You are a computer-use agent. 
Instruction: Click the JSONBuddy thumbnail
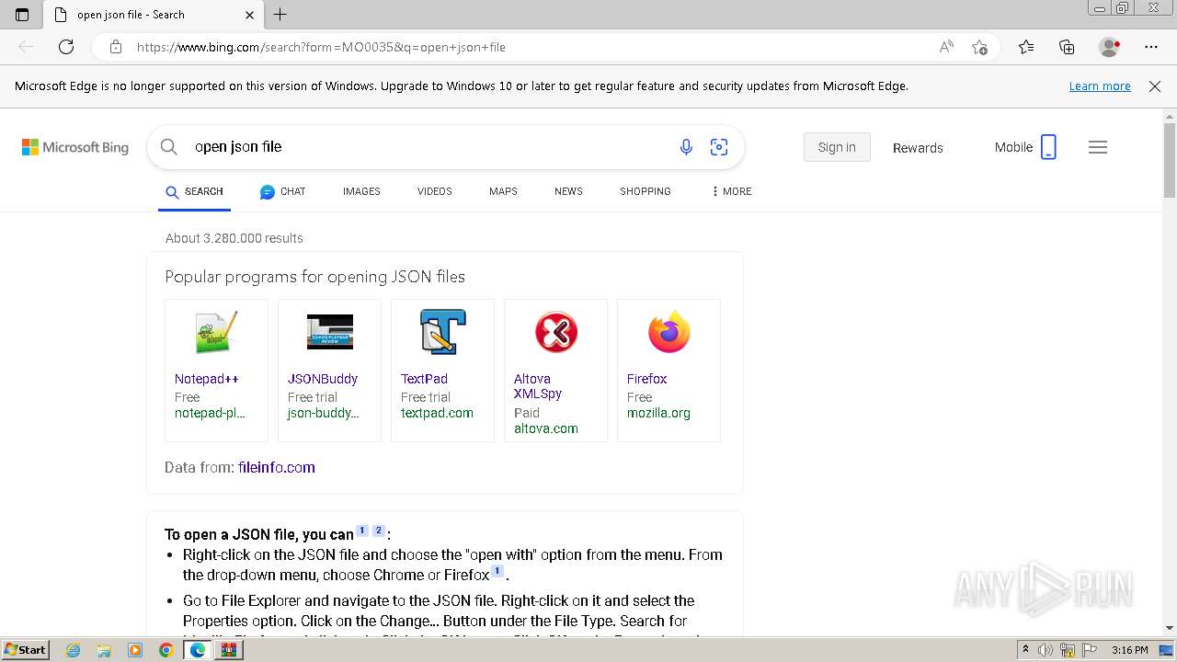click(x=329, y=332)
